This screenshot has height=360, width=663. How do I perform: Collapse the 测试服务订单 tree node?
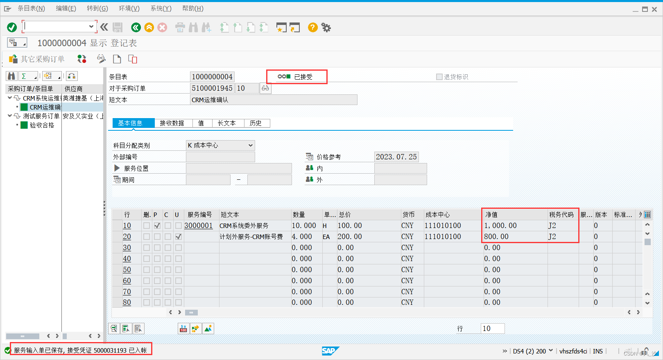click(x=10, y=116)
